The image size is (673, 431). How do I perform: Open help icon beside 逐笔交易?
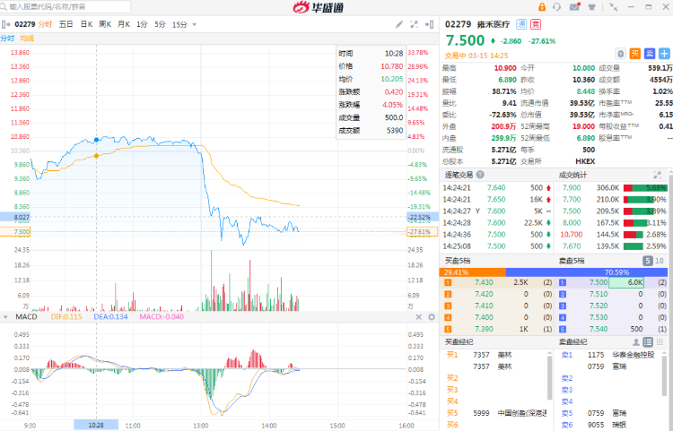480,175
